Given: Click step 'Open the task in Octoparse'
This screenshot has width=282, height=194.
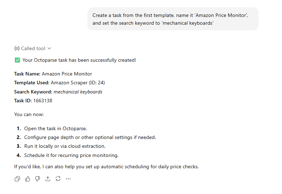Looking at the screenshot, I should tap(55, 128).
